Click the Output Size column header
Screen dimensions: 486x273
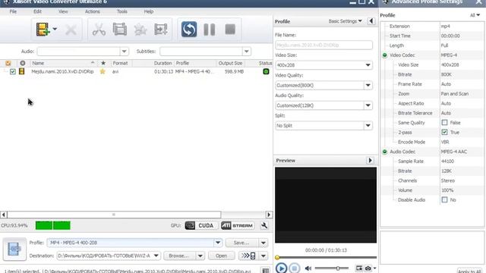click(230, 63)
